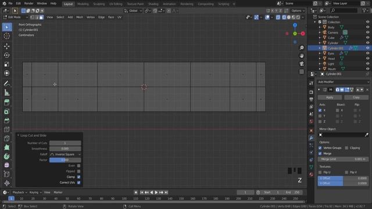
Task: Toggle Merge checkbox
Action: (320, 153)
